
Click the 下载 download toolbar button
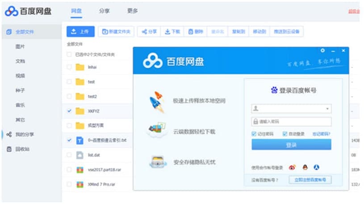pos(172,32)
